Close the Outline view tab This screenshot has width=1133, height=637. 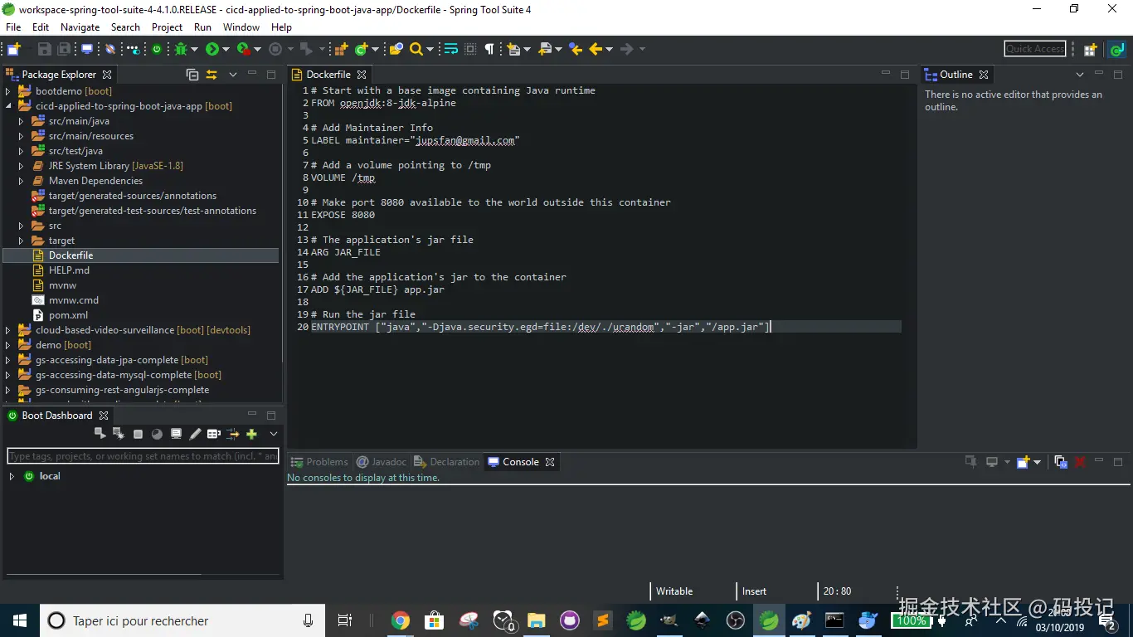point(984,75)
